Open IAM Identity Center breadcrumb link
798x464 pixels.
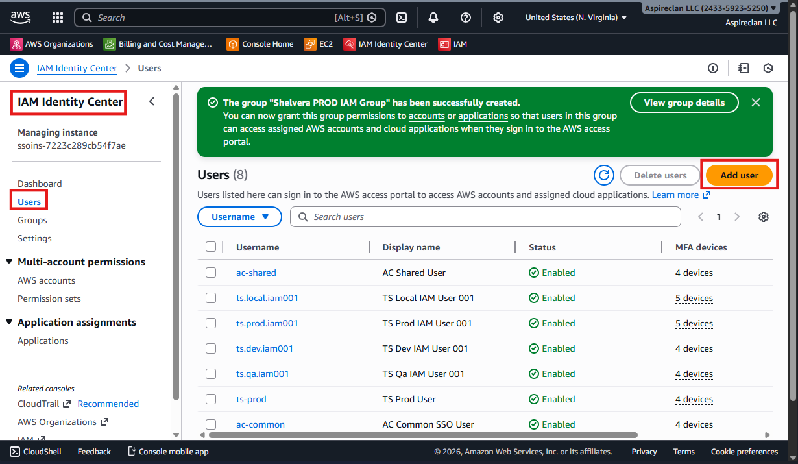coord(77,68)
